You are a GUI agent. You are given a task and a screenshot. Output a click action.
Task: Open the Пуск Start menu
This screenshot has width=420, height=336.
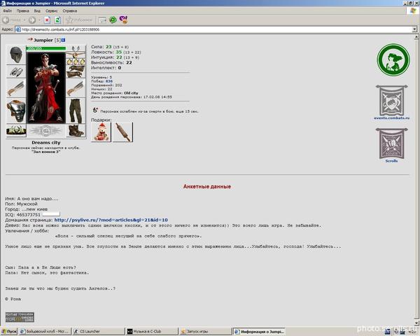point(9,331)
